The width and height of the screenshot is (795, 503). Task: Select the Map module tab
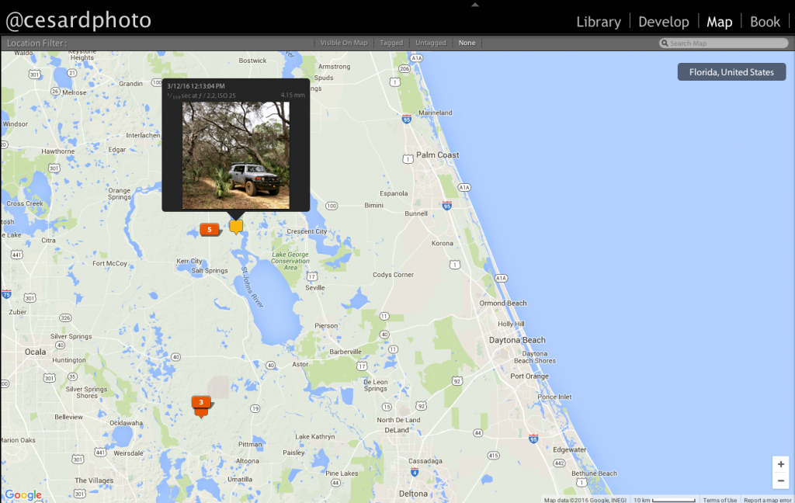click(x=719, y=22)
